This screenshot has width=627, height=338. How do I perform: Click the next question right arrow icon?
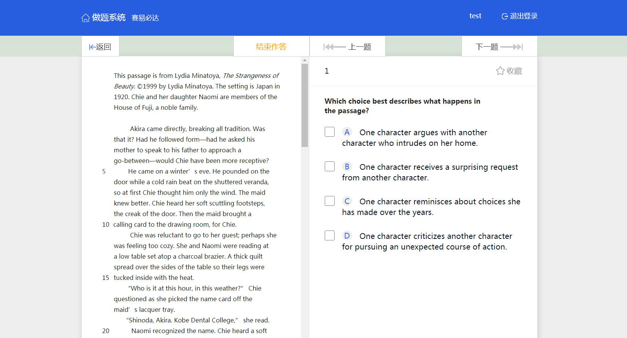pos(512,47)
